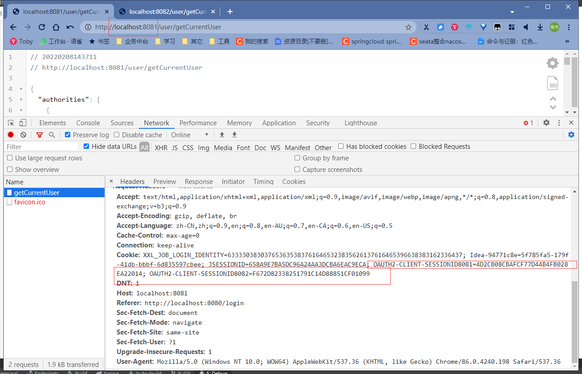Viewport: 582px width, 374px height.
Task: Open the browser home page
Action: tap(56, 27)
